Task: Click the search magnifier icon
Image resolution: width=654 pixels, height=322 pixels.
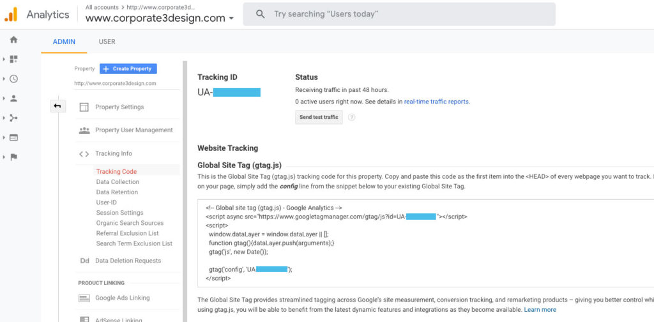Action: [261, 14]
